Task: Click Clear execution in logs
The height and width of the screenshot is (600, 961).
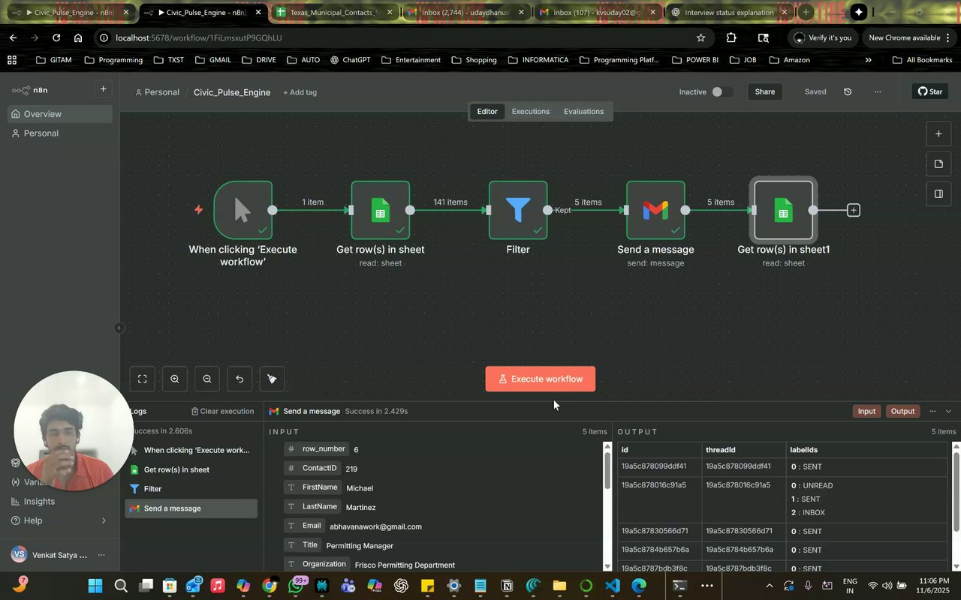Action: [x=222, y=411]
